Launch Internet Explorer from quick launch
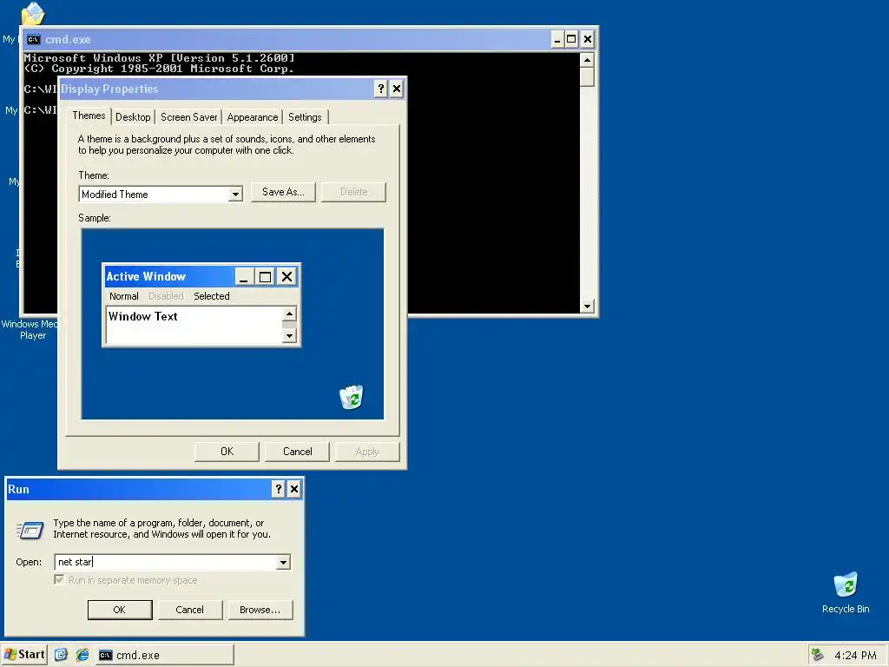Viewport: 889px width, 667px height. coord(82,655)
